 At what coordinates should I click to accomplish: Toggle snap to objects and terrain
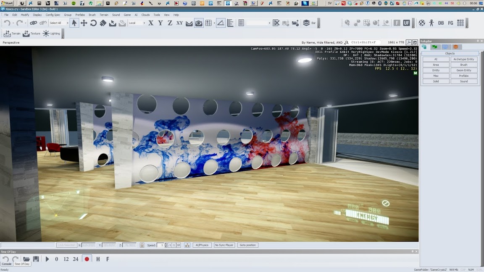tap(198, 23)
